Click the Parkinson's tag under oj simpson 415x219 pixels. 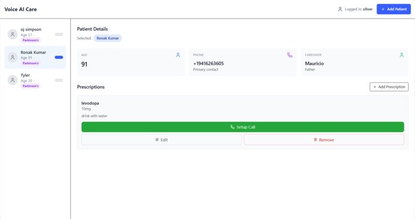(30, 40)
